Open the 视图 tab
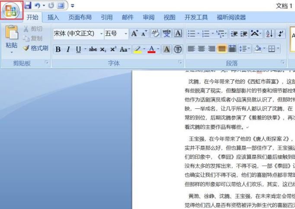This screenshot has width=295, height=209. [170, 17]
